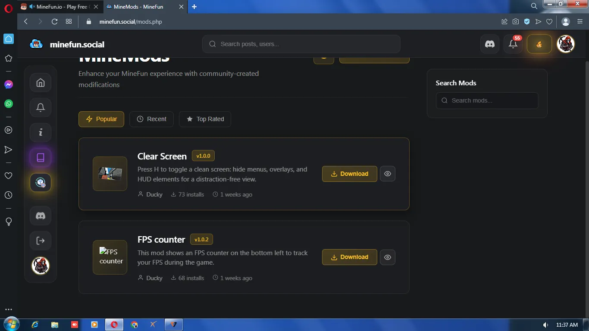
Task: Open the ad blocker shield icon
Action: [527, 22]
